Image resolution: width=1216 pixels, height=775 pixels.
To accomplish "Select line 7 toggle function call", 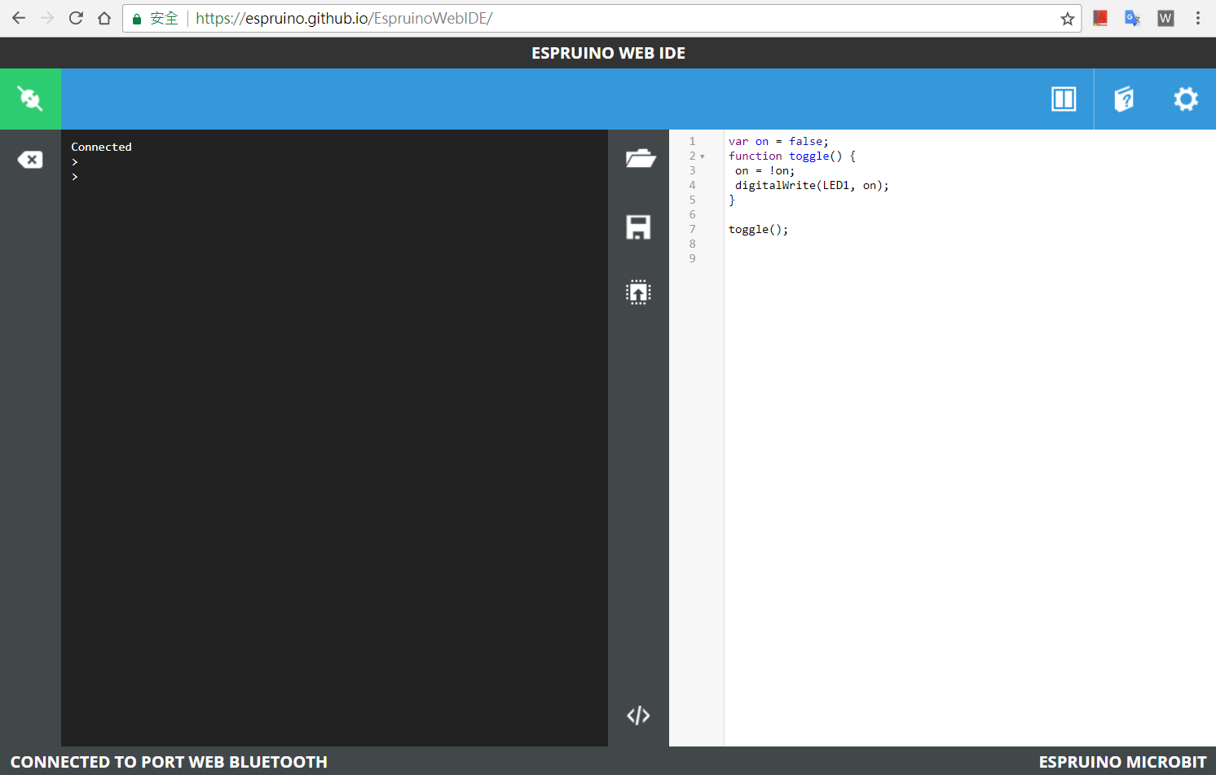I will [757, 229].
